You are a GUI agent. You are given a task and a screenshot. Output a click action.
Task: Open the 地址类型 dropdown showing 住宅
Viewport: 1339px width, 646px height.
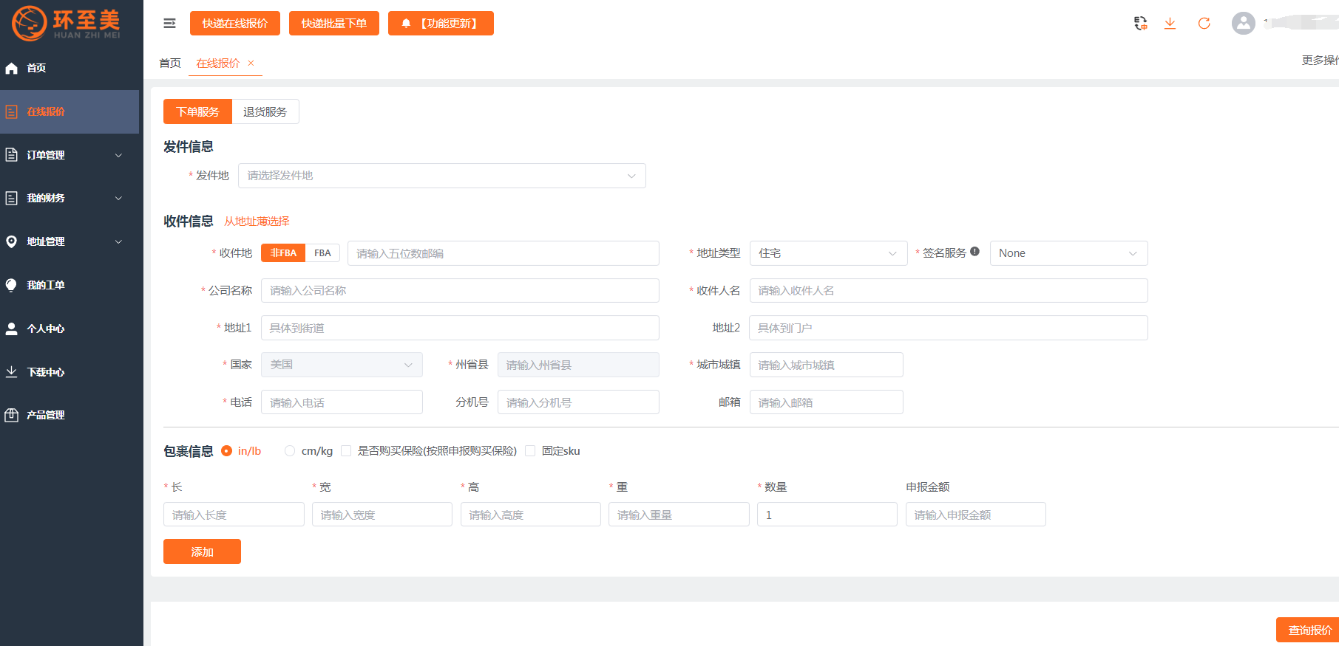[x=827, y=253]
